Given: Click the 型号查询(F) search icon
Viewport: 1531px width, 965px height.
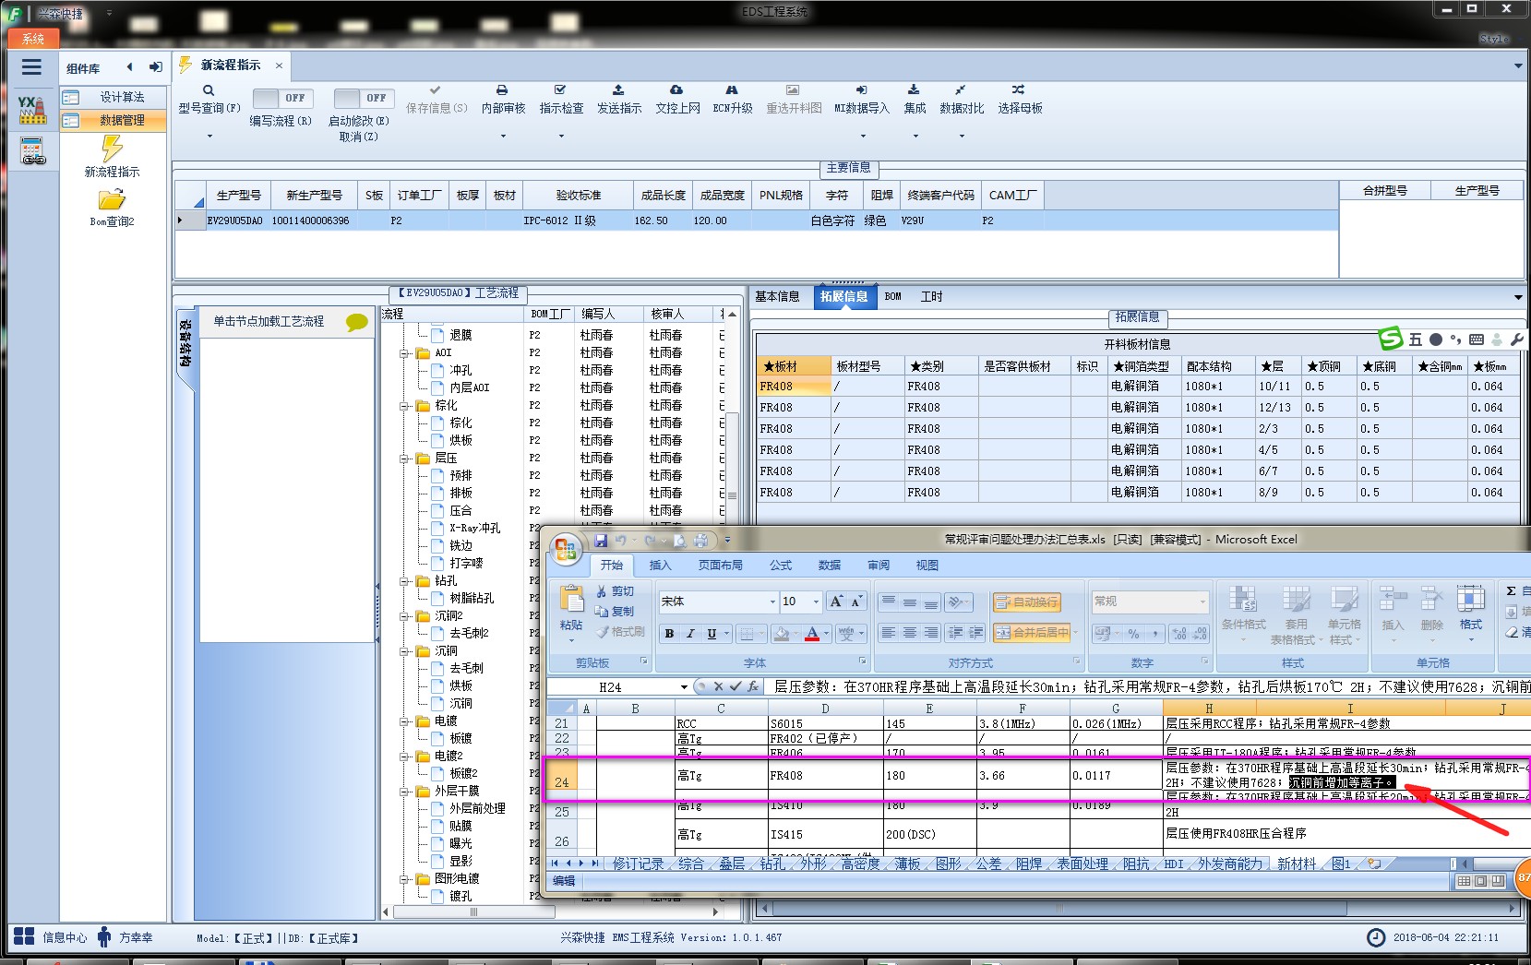Looking at the screenshot, I should [x=209, y=90].
